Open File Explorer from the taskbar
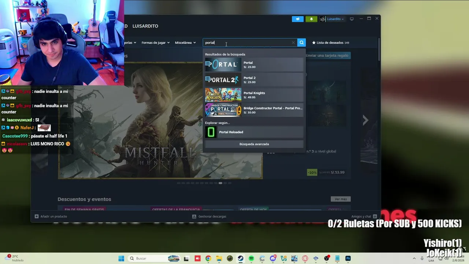 click(219, 258)
